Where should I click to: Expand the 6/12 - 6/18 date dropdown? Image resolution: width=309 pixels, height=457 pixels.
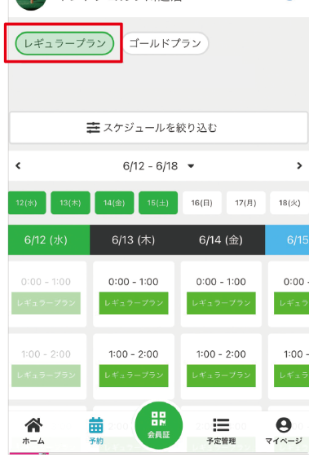pos(191,166)
